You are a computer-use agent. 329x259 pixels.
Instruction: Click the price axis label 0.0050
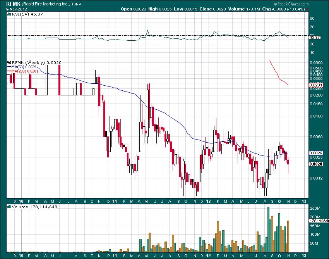coord(316,137)
